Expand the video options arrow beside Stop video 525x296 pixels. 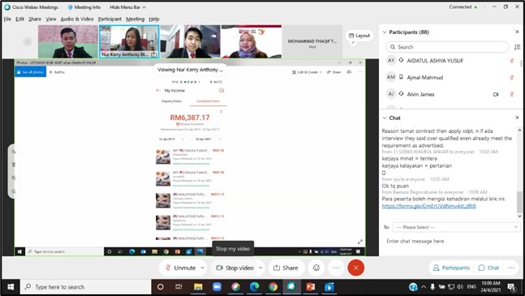point(260,268)
